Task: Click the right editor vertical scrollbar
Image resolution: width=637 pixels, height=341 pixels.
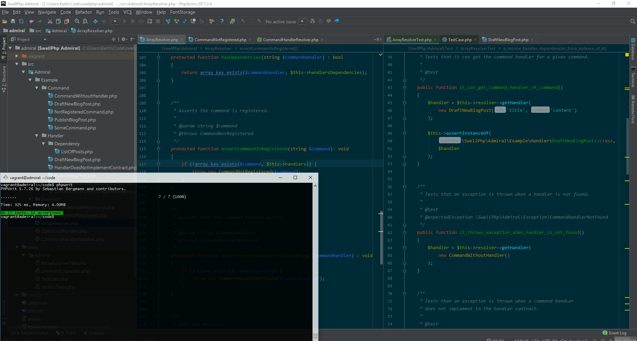Action: [627, 146]
